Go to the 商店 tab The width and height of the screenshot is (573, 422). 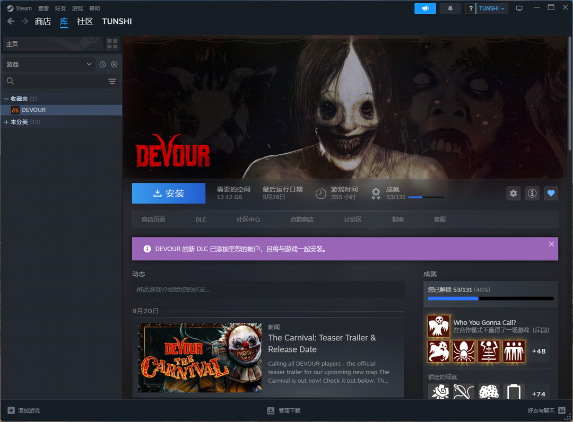coord(42,21)
